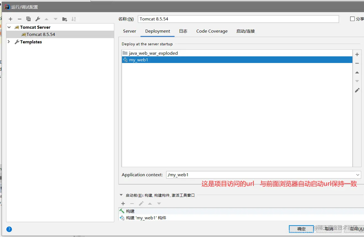Open edit defaults wrench icon
Viewport: 364px width, 237px height.
pyautogui.click(x=38, y=19)
